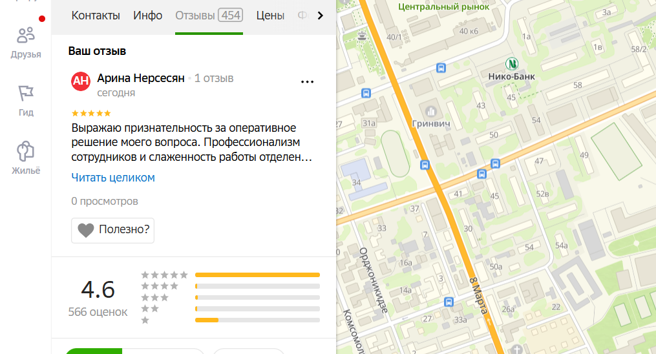Filter by three-star ratings bar

coord(257,298)
